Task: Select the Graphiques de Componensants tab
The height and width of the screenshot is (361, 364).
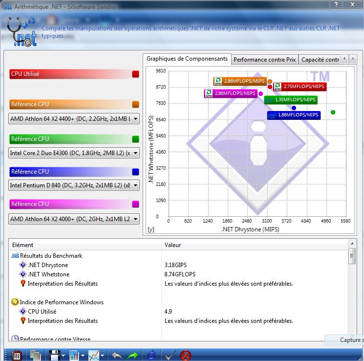Action: [x=187, y=59]
